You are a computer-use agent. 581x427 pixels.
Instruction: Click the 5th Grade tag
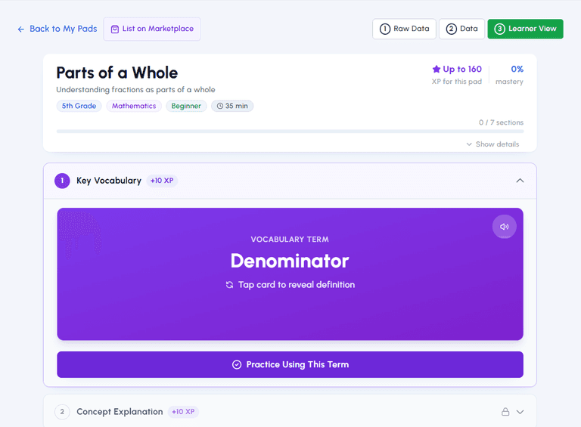[79, 106]
